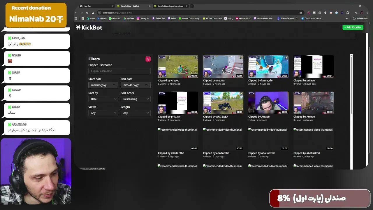Screen dimensions: 373x210
Task: Click the red reset filters icon
Action: pos(148,59)
